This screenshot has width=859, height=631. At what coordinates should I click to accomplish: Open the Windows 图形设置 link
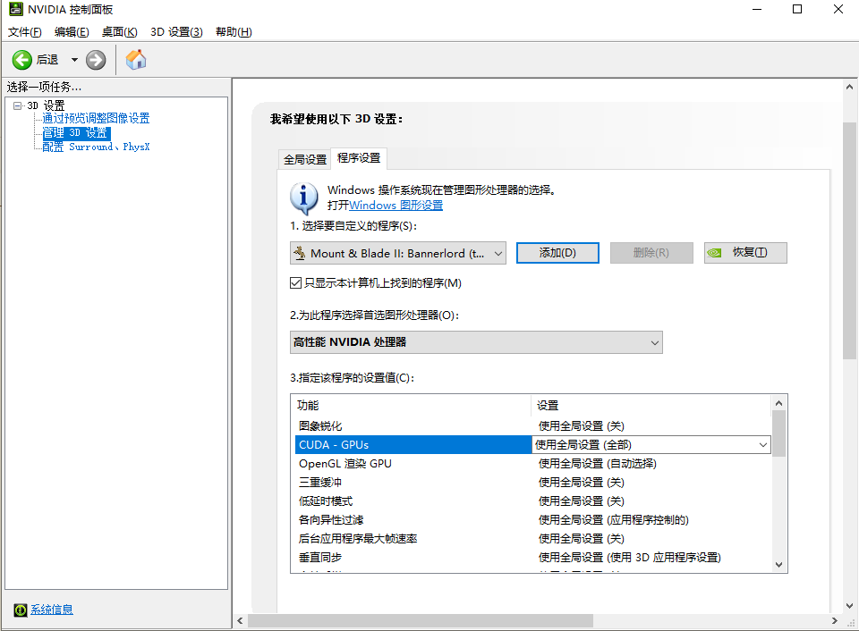coord(395,206)
